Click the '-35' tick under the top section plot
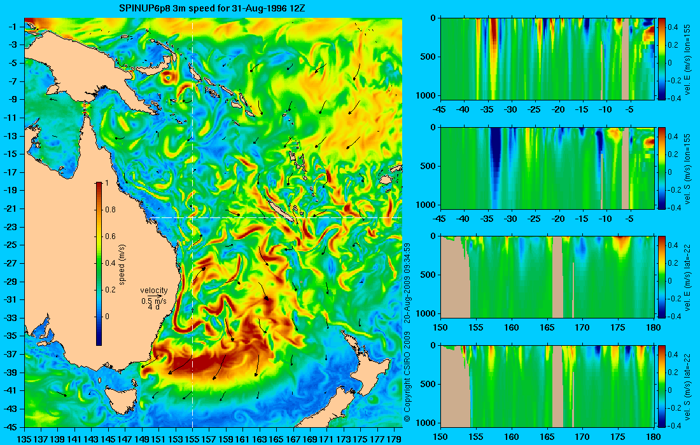 point(487,110)
